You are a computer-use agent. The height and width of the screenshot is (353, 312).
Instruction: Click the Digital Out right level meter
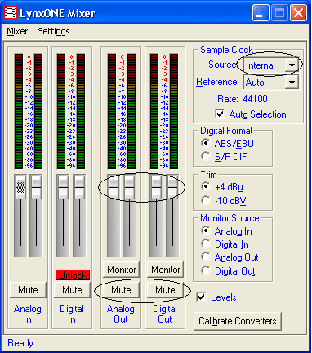click(x=174, y=111)
